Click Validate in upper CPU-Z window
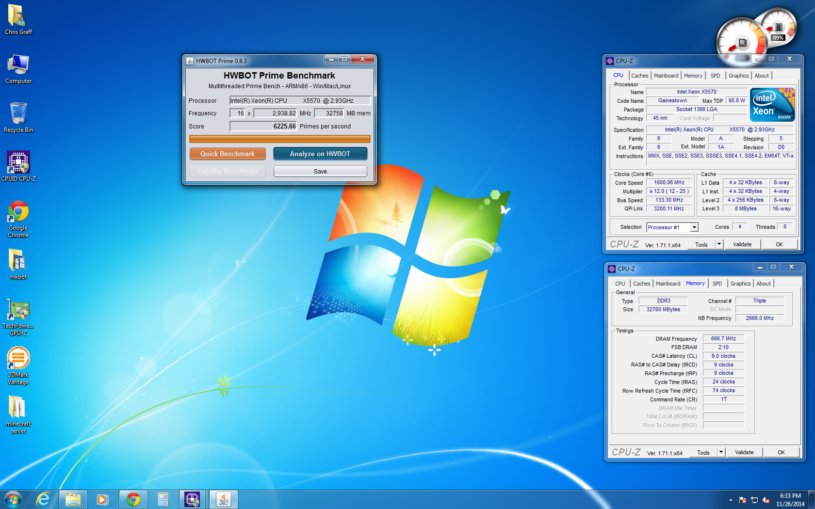Screen dimensions: 815x509 coord(742,245)
